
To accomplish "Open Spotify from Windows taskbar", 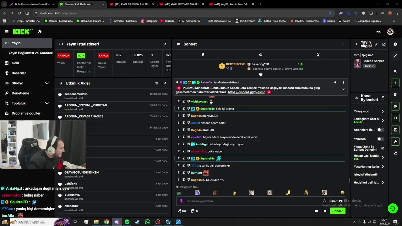I will pyautogui.click(x=127, y=222).
